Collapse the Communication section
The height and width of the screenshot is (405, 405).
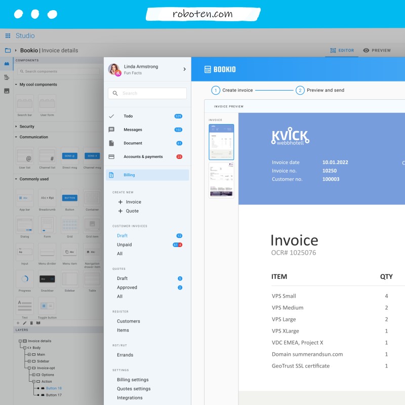pyautogui.click(x=16, y=137)
